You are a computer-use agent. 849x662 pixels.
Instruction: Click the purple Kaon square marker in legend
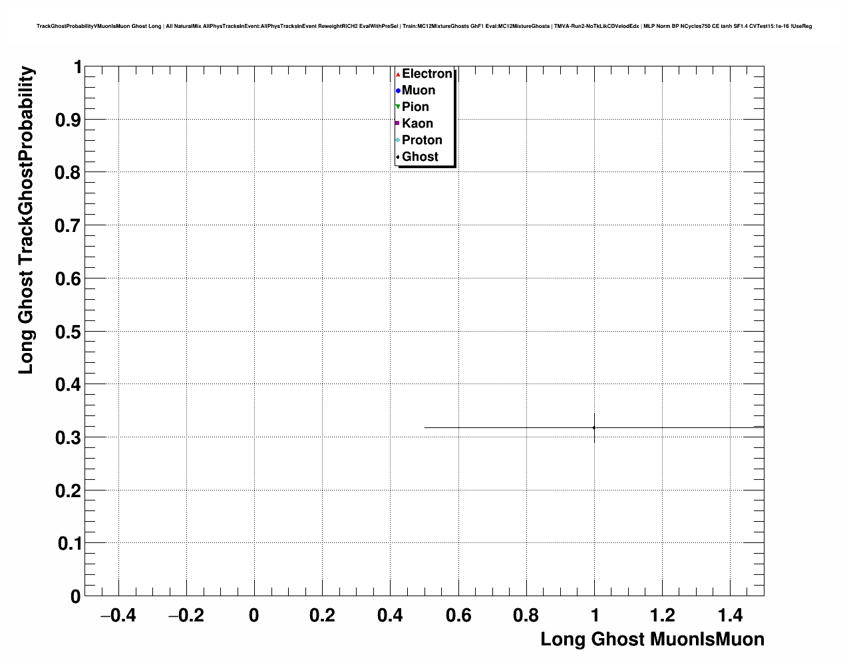pyautogui.click(x=398, y=124)
